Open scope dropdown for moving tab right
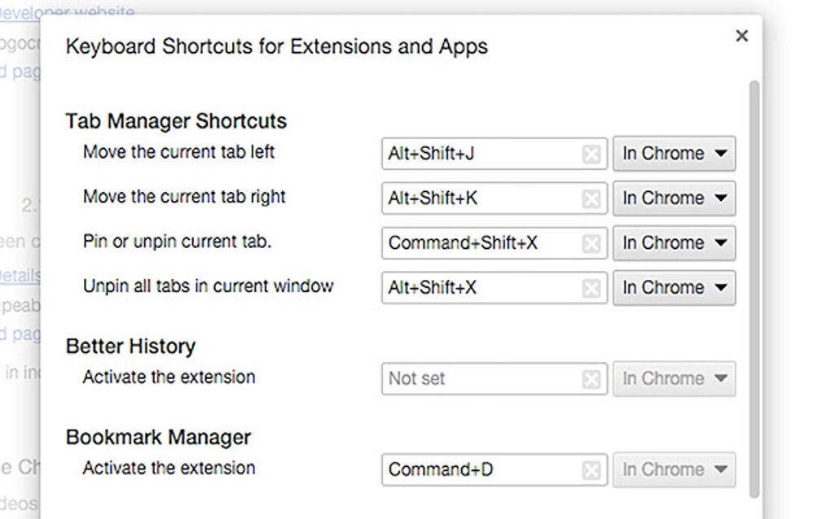831x519 pixels. coord(674,198)
